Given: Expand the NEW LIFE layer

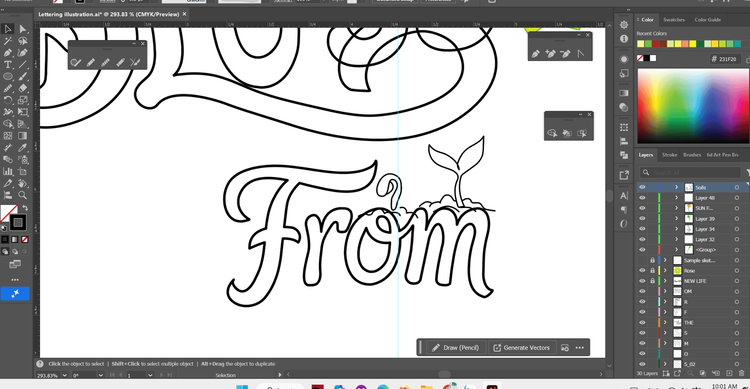Looking at the screenshot, I should click(665, 281).
